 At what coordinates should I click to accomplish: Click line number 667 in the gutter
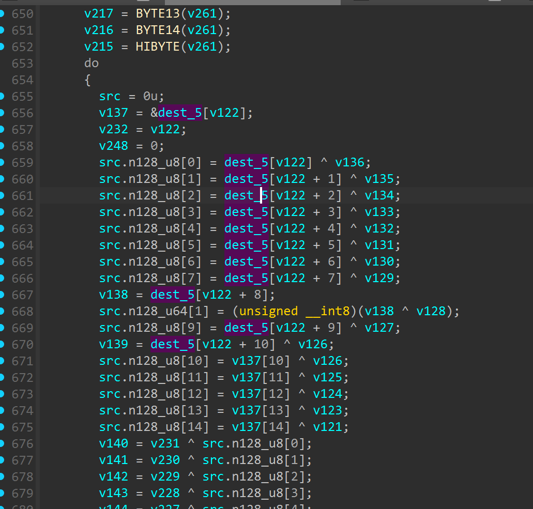pyautogui.click(x=22, y=295)
